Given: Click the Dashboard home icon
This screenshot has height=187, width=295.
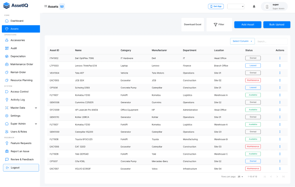Looking at the screenshot, I should click(x=7, y=21).
